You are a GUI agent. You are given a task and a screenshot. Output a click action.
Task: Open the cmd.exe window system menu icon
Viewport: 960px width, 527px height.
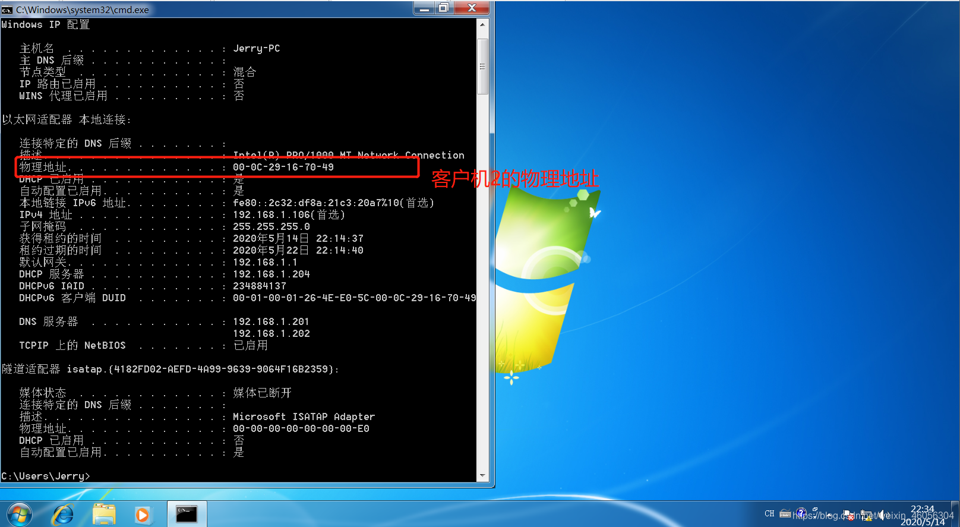click(x=7, y=10)
